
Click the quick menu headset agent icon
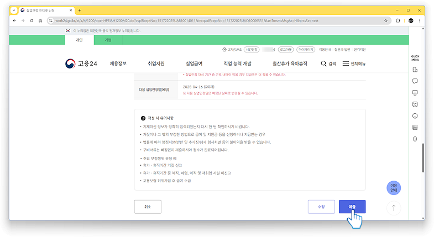[x=415, y=139]
